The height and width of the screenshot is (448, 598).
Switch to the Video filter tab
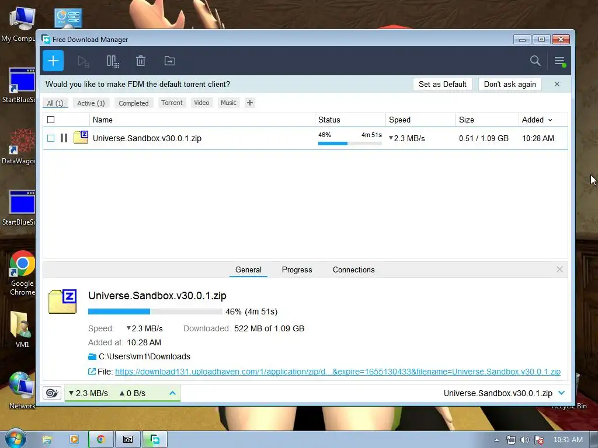(201, 103)
